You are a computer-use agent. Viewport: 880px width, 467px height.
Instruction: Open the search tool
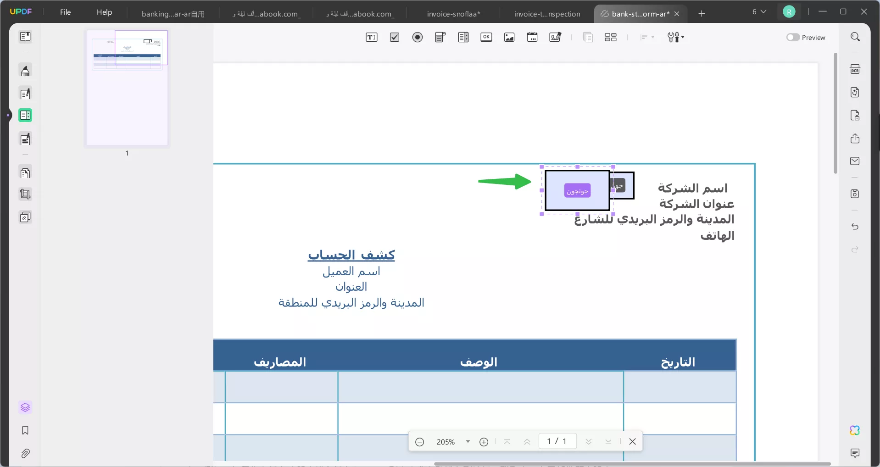[x=855, y=36]
